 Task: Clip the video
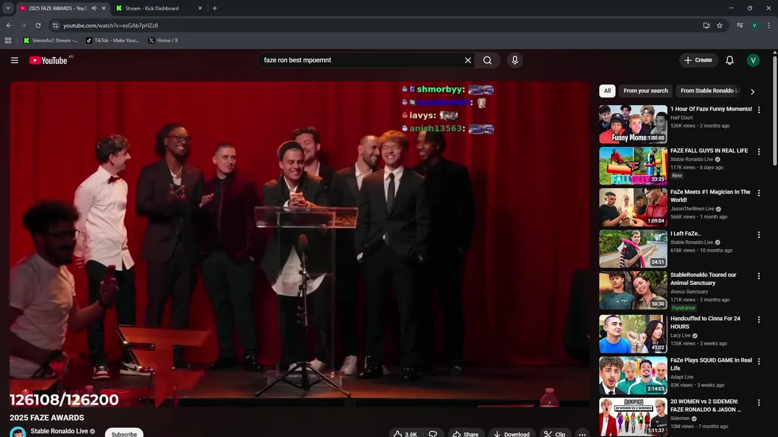click(x=554, y=434)
